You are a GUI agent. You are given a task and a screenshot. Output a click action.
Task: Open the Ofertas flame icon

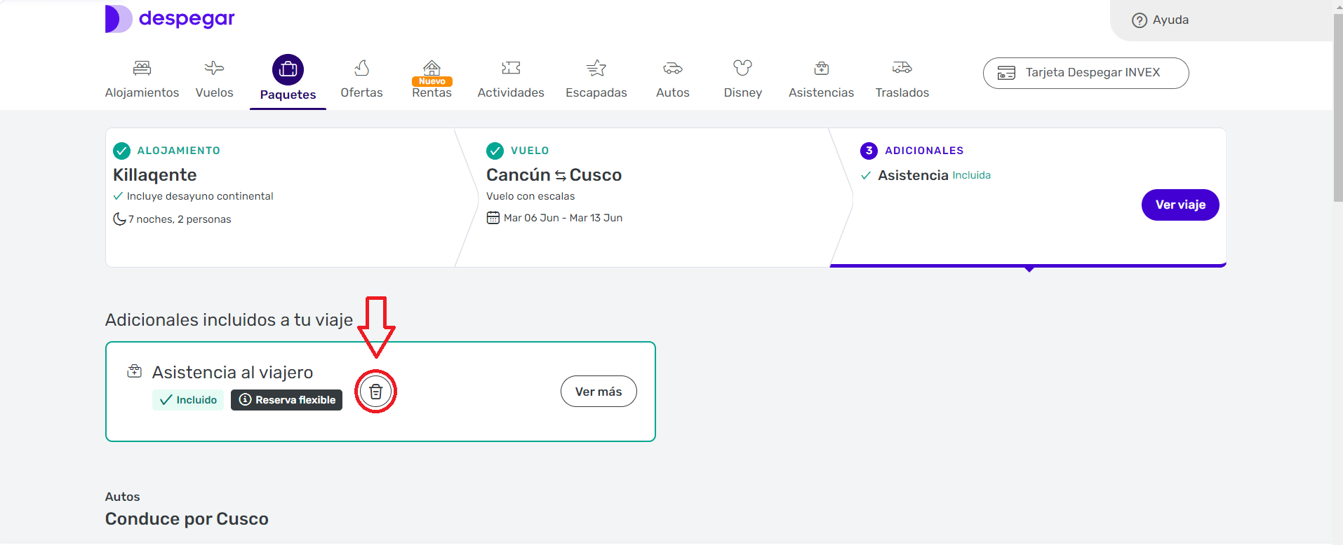click(361, 68)
